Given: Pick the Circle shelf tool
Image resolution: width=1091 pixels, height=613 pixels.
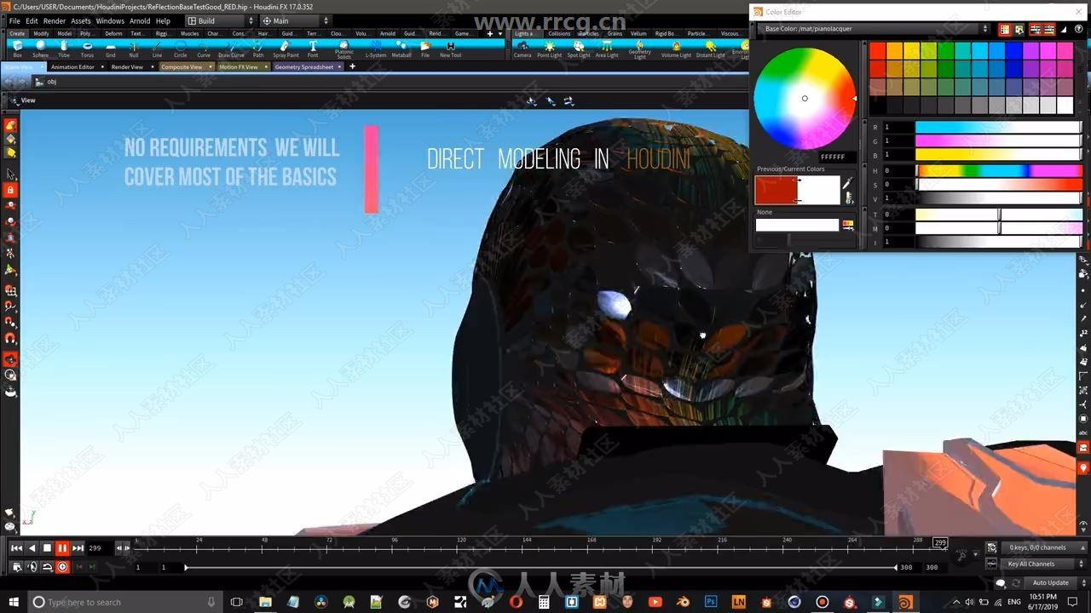Looking at the screenshot, I should 181,48.
